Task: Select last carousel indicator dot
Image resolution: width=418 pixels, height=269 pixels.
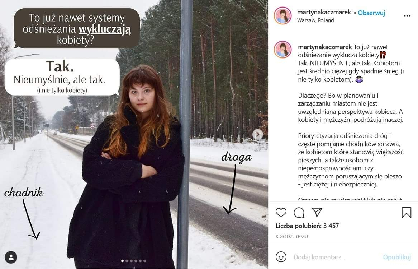Action: pyautogui.click(x=145, y=261)
